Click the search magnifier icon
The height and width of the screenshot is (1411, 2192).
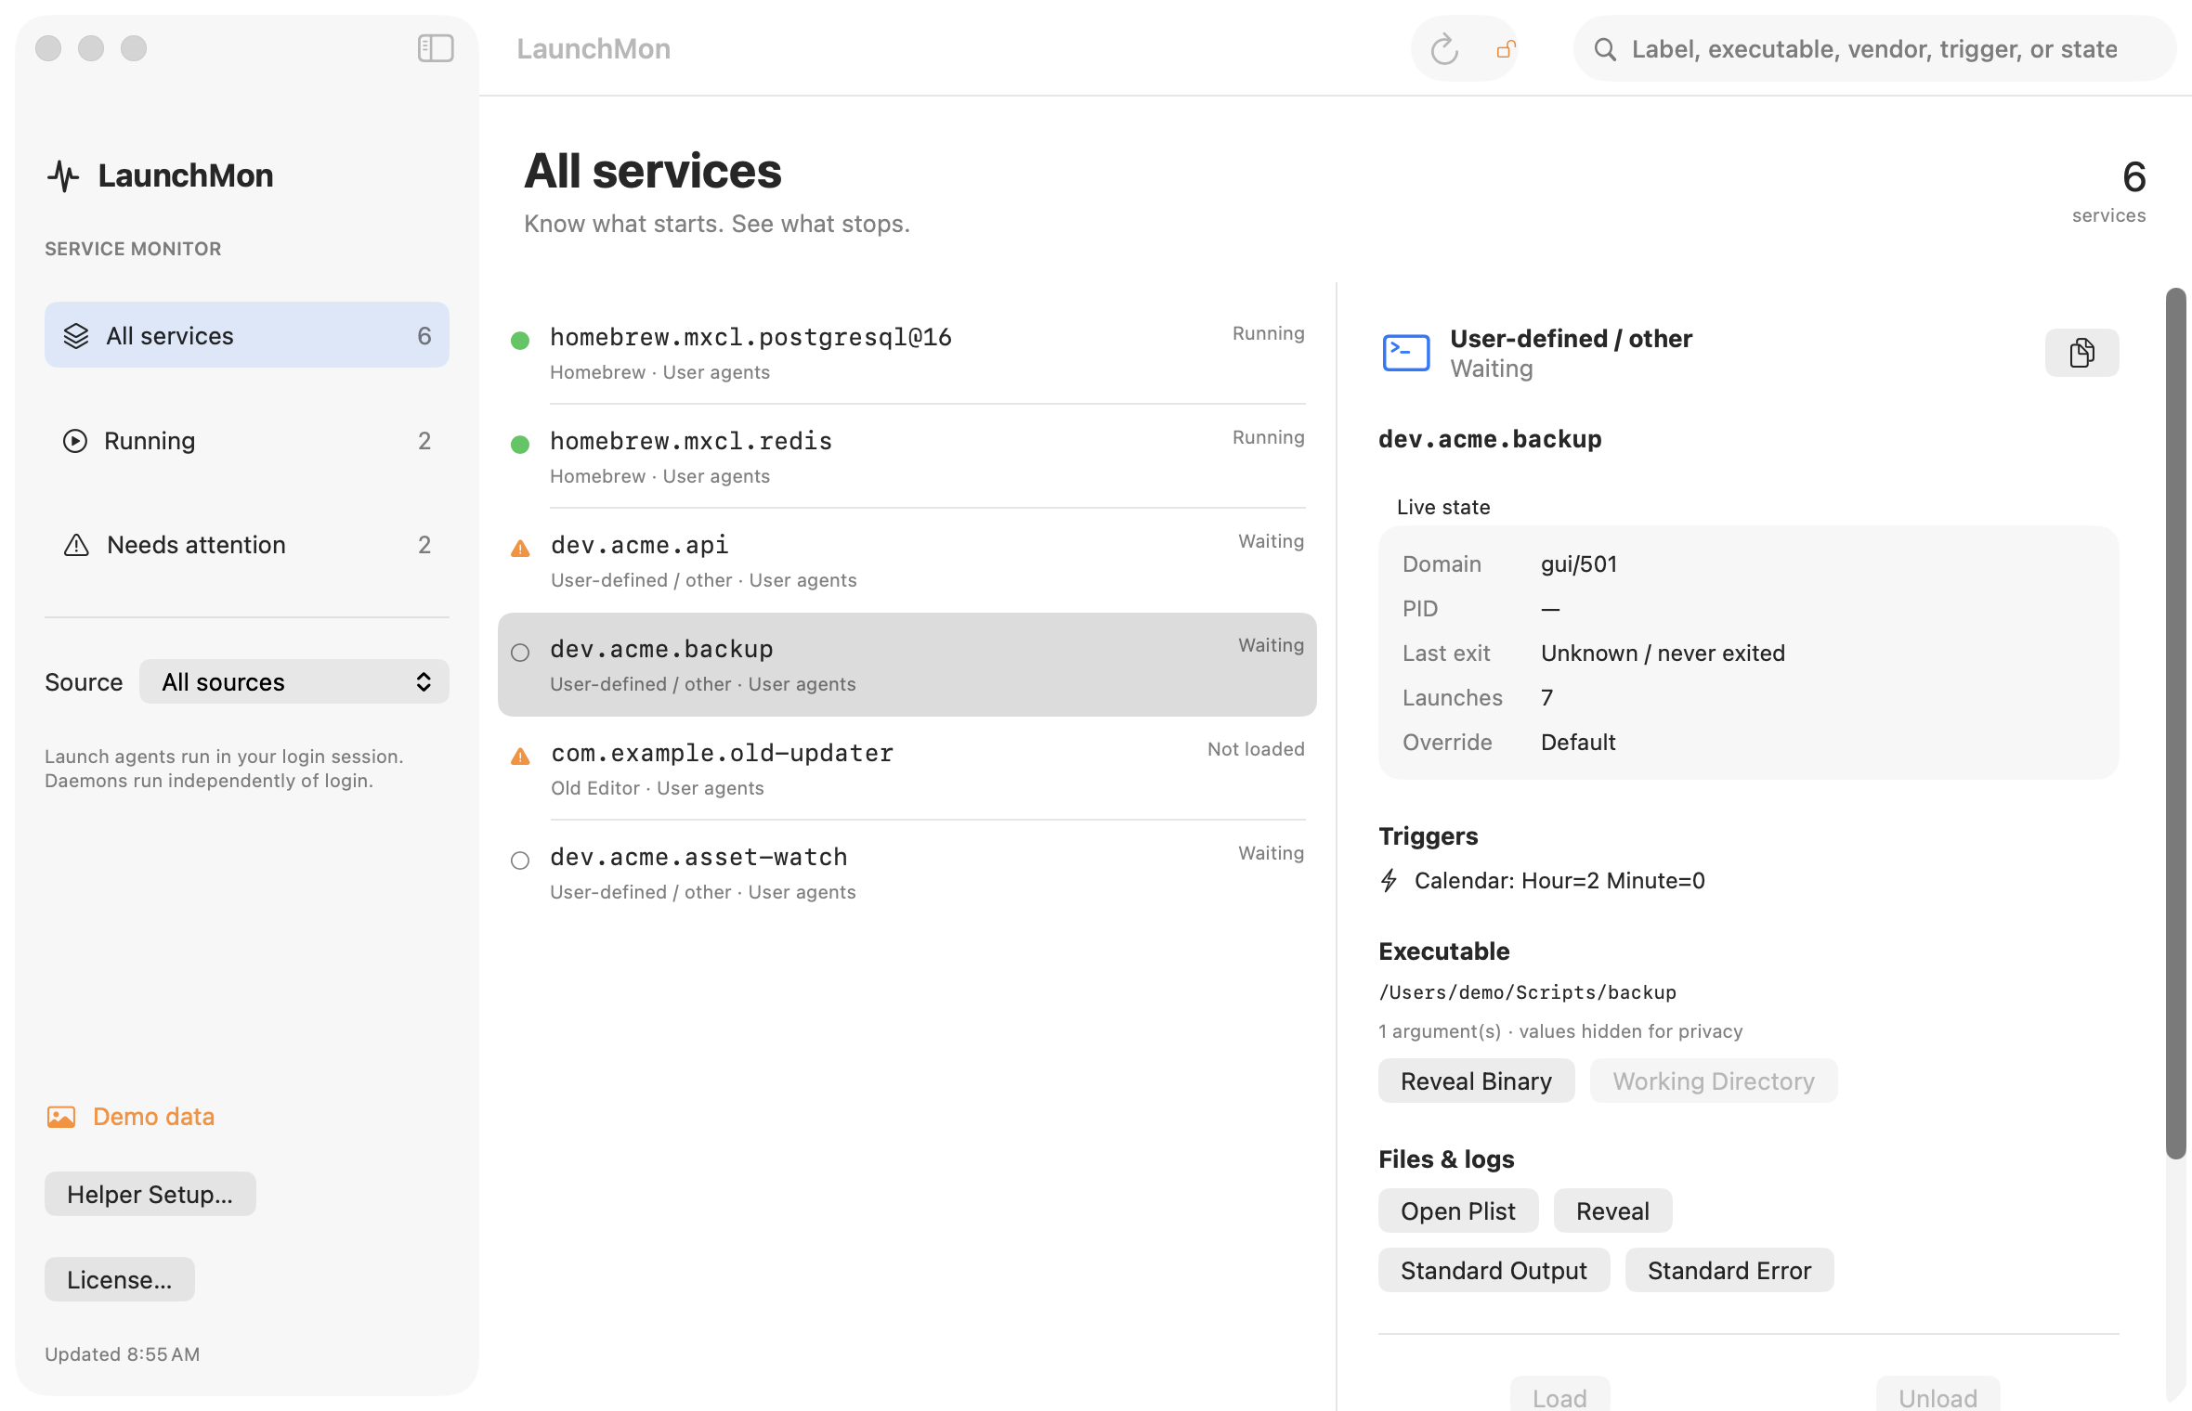click(1605, 49)
